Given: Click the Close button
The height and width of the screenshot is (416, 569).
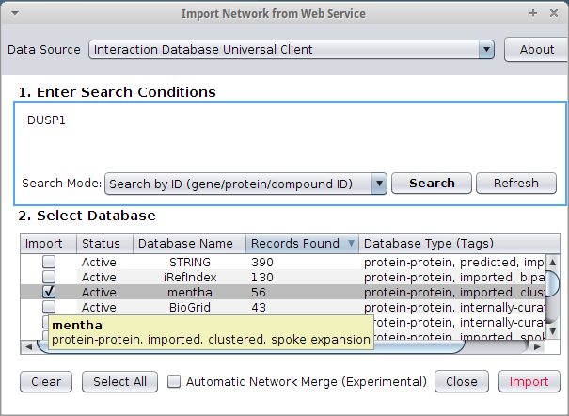Looking at the screenshot, I should [x=462, y=381].
